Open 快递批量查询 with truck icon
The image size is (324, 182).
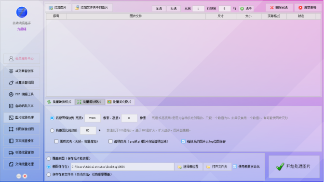point(22,153)
